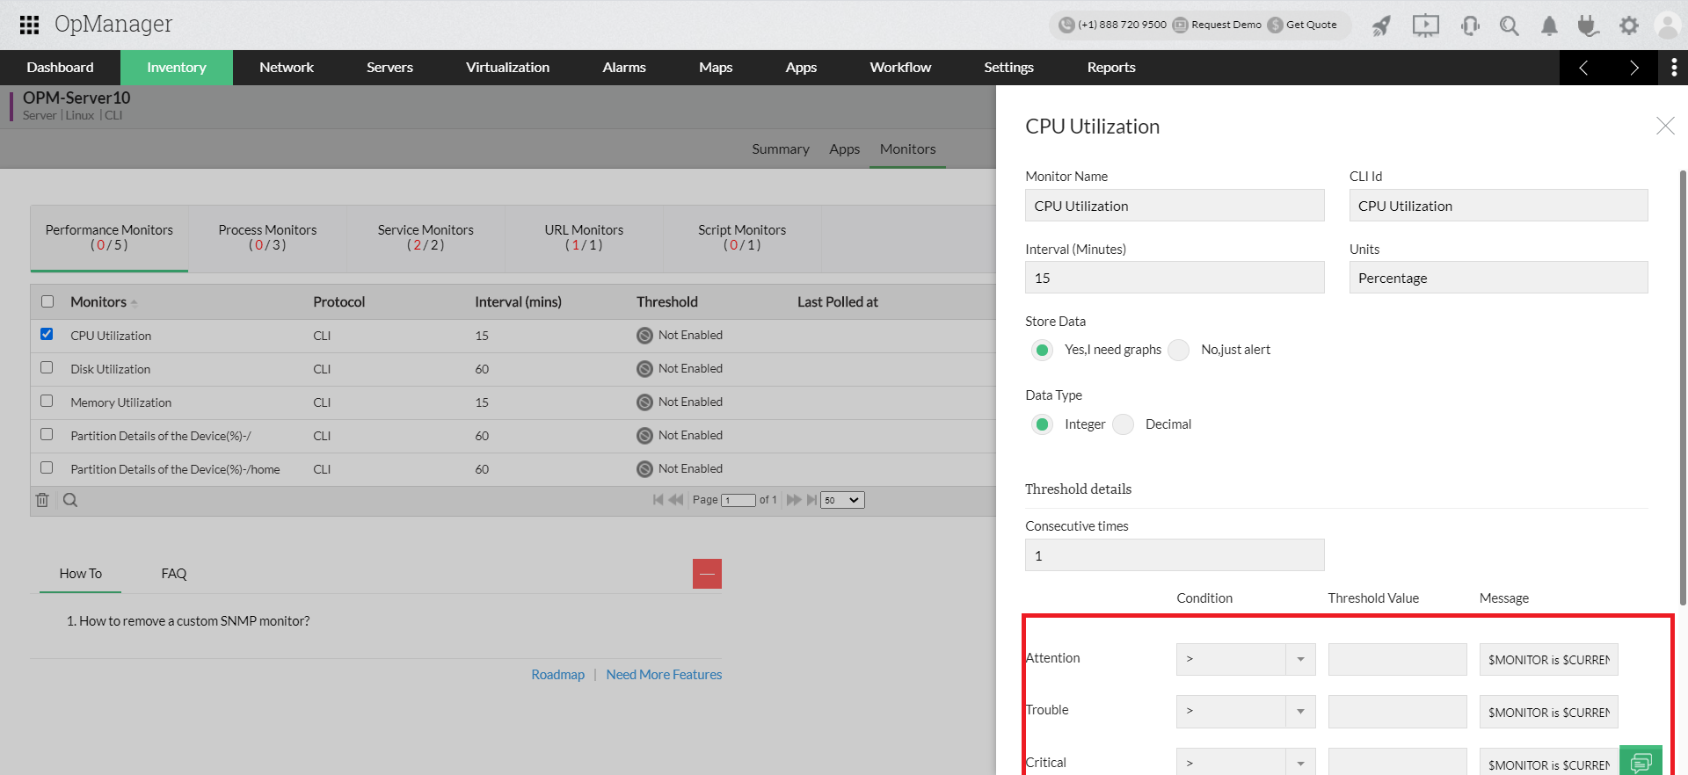1688x775 pixels.
Task: Check the Partition Details (%)-/ checkbox
Action: (x=47, y=434)
